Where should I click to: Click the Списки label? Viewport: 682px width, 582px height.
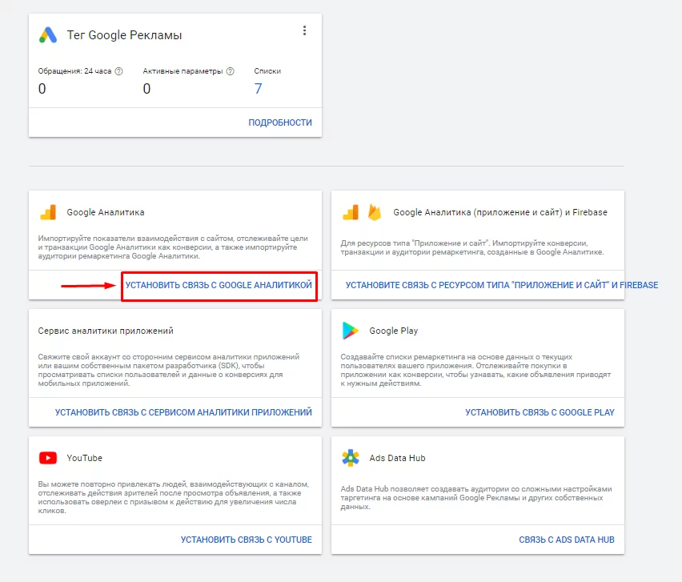[x=267, y=71]
